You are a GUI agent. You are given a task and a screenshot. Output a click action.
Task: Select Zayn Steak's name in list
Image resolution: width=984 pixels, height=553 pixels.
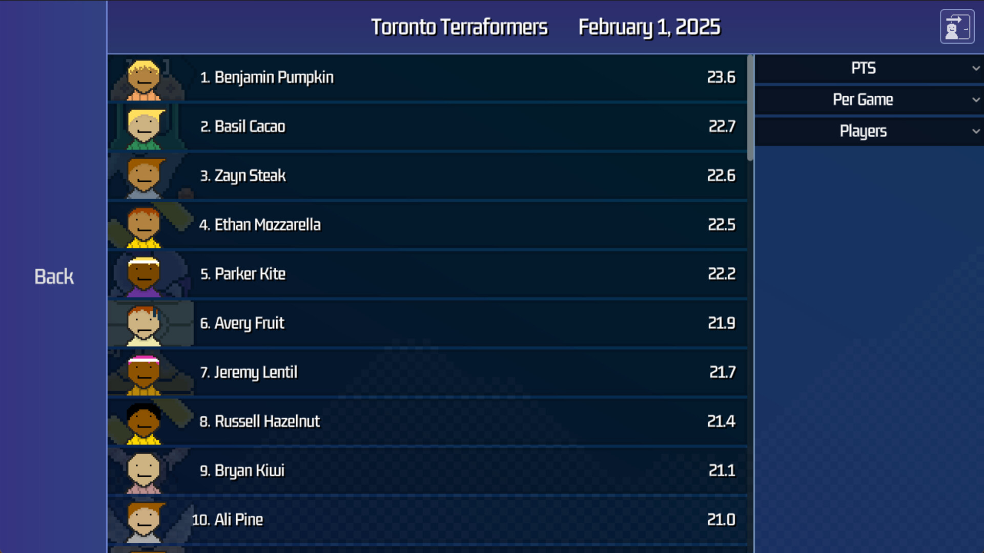point(250,176)
